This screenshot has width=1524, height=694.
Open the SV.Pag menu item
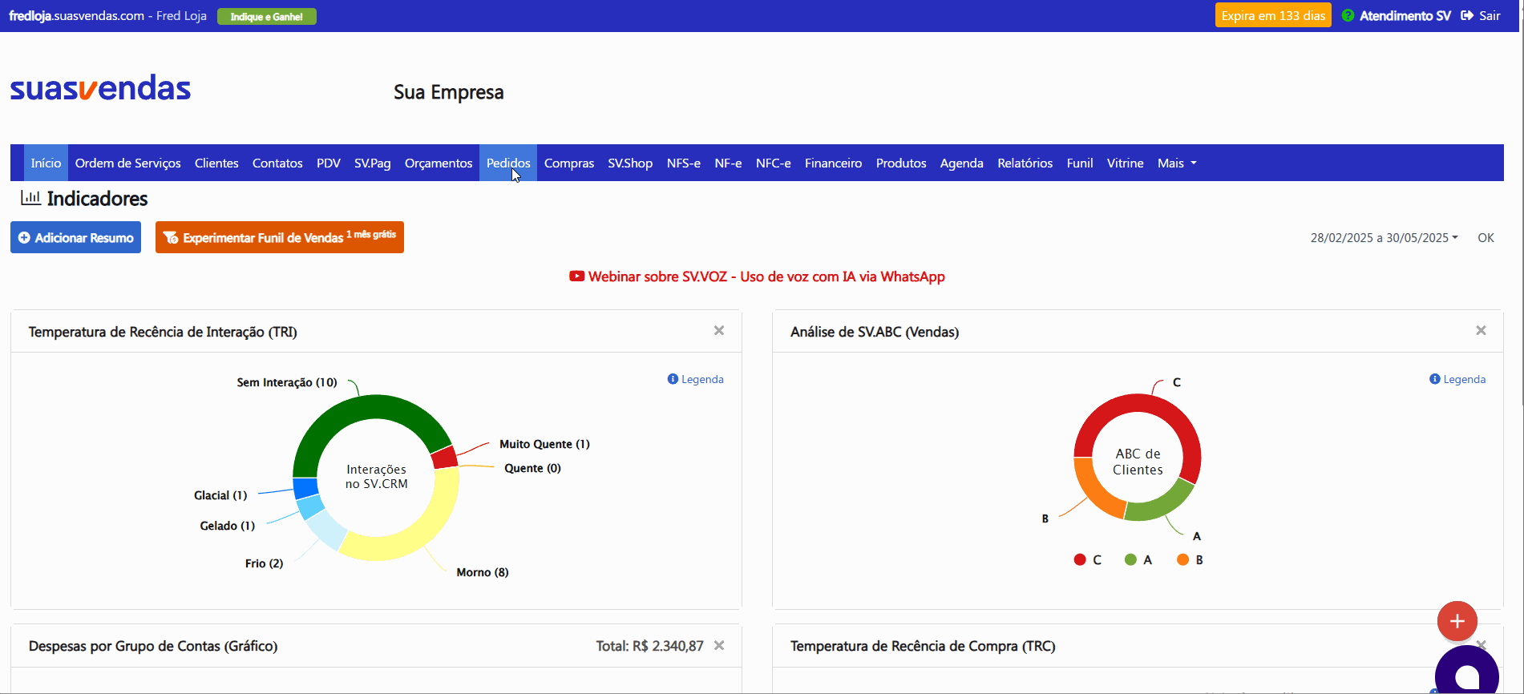tap(373, 163)
